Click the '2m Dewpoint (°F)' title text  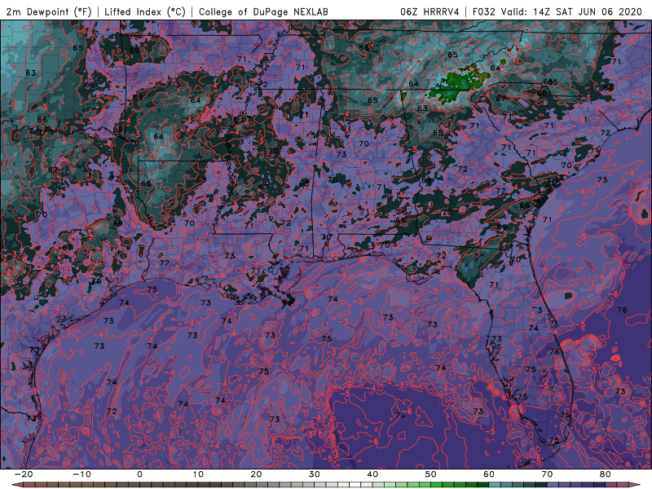pyautogui.click(x=49, y=11)
